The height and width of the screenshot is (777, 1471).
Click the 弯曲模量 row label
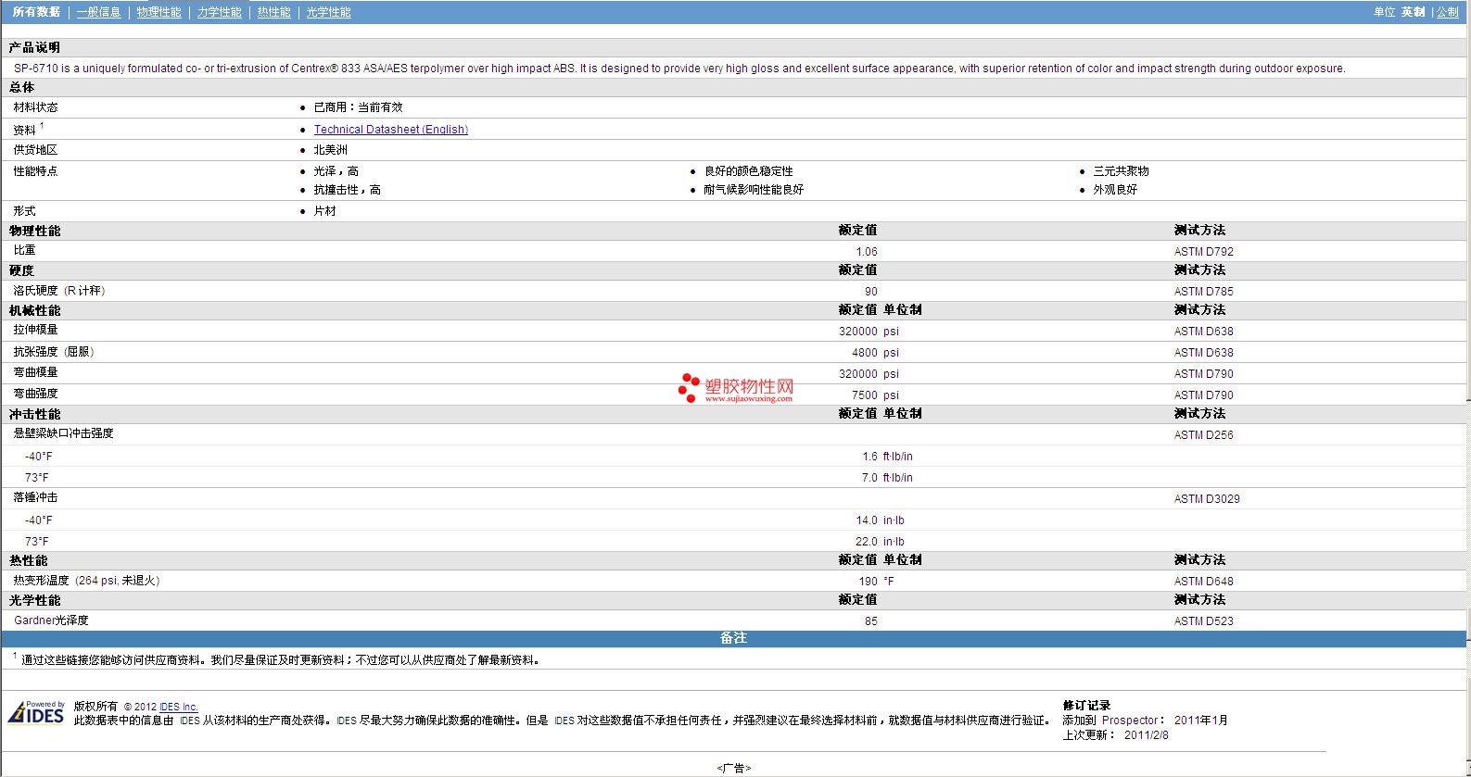(x=35, y=372)
